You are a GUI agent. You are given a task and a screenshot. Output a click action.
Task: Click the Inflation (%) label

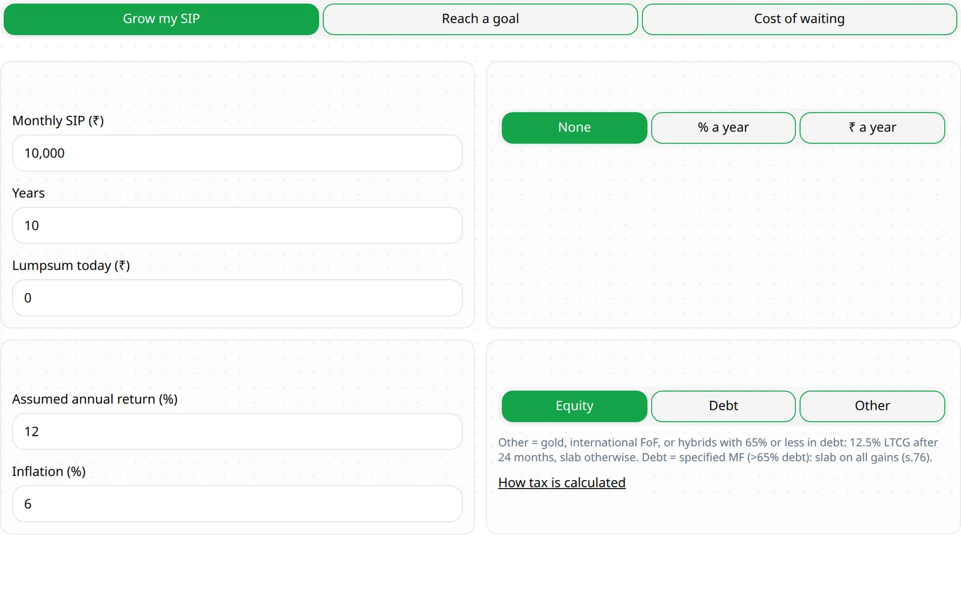pyautogui.click(x=49, y=471)
